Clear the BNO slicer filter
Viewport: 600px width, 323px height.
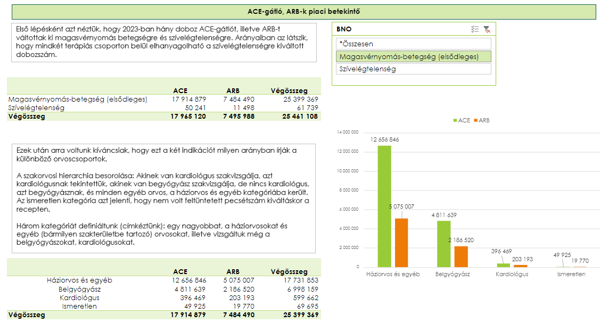[x=487, y=30]
